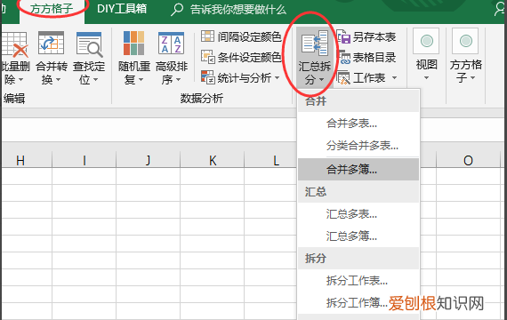Select column O header
This screenshot has height=320, width=507.
pyautogui.click(x=468, y=160)
